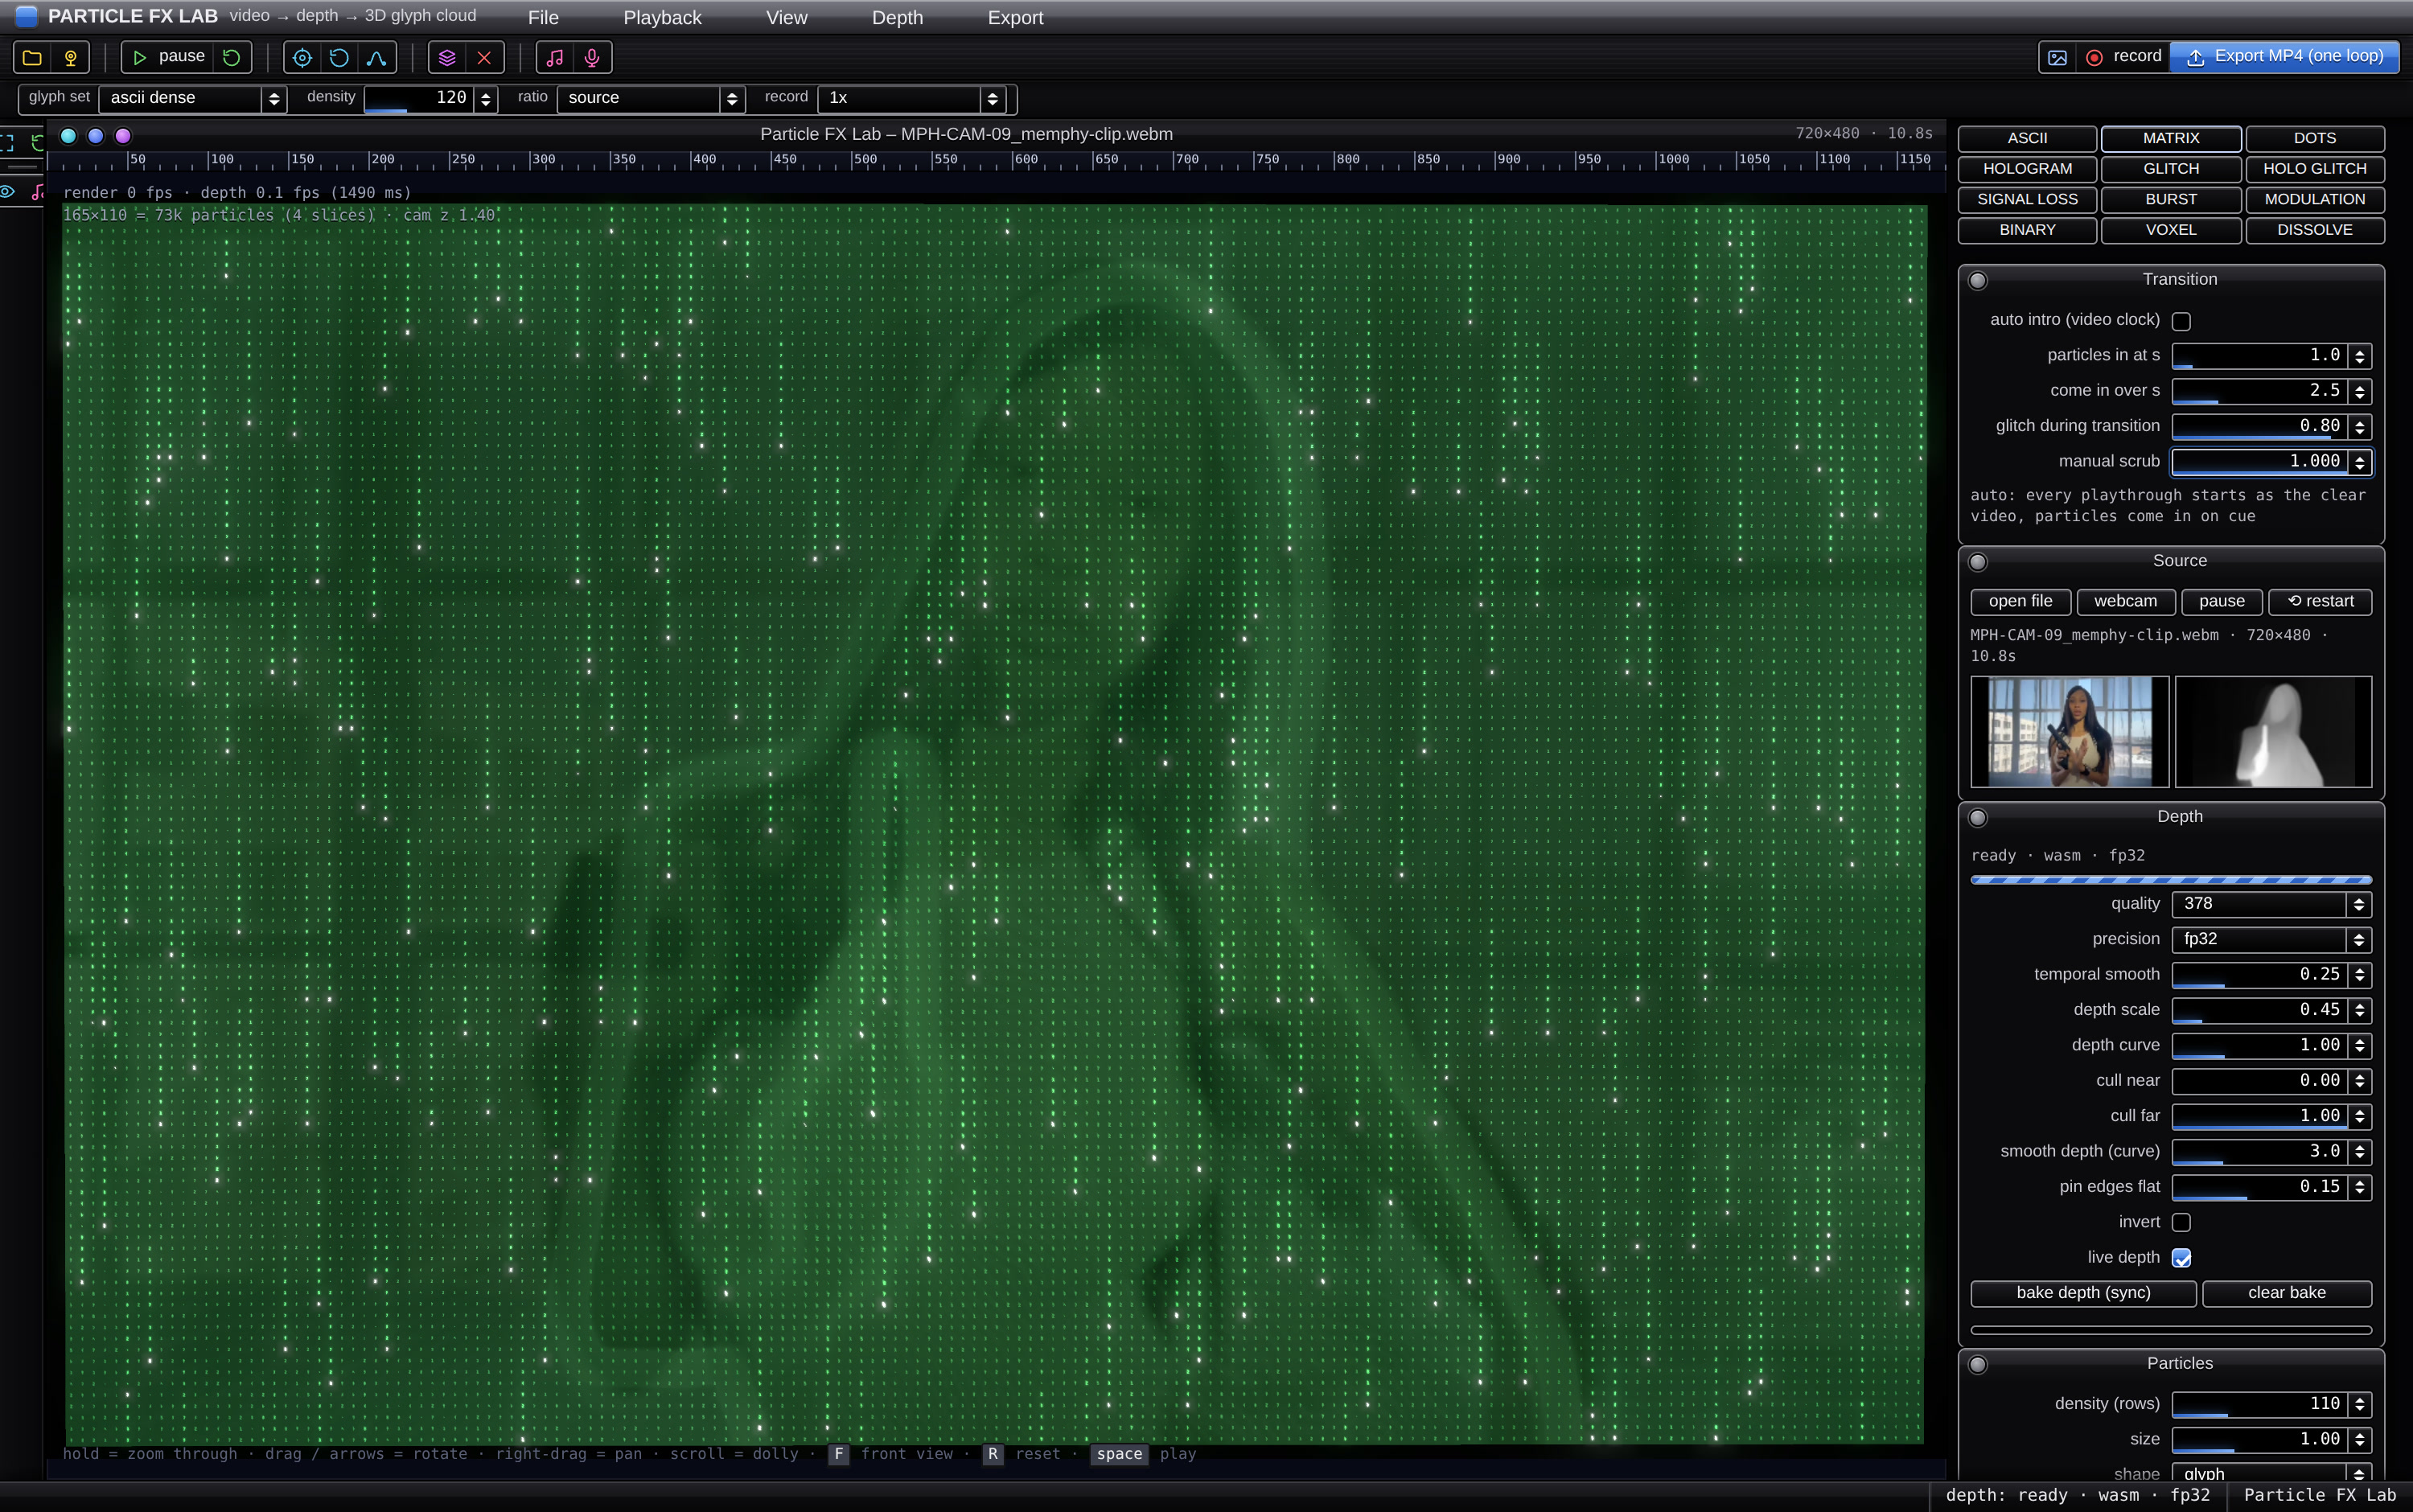Screen dimensions: 2413x1512
Task: Click the eye icon in the left strip
Action: tap(8, 191)
